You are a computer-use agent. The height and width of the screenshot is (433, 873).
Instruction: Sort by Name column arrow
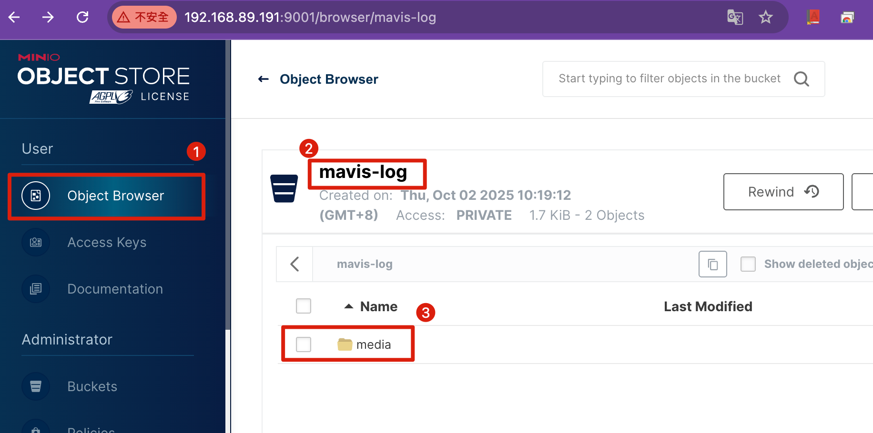pyautogui.click(x=349, y=306)
